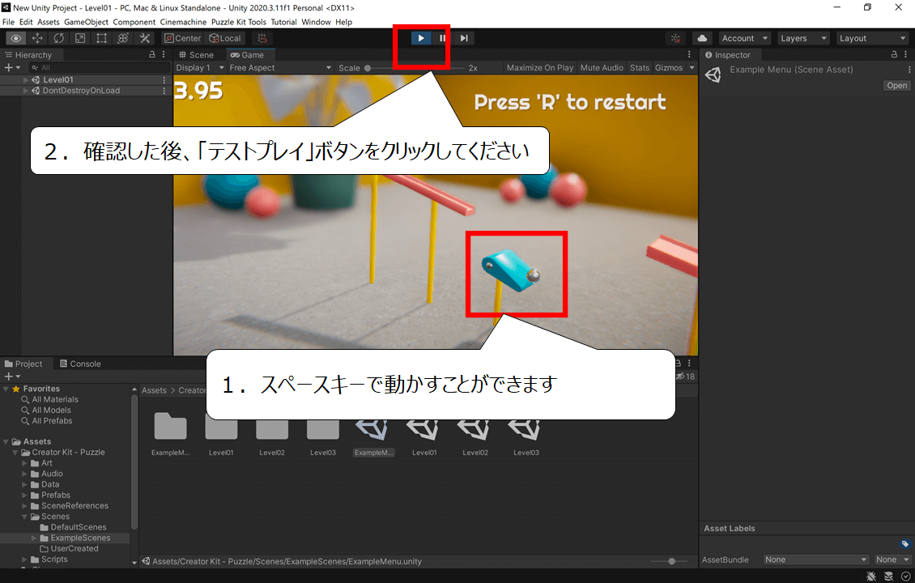
Task: Collapse the Favorites section arrow
Action: [x=6, y=389]
